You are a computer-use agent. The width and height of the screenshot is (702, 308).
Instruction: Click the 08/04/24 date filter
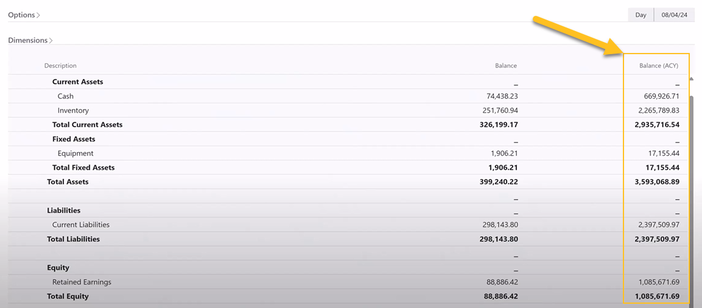(x=674, y=15)
